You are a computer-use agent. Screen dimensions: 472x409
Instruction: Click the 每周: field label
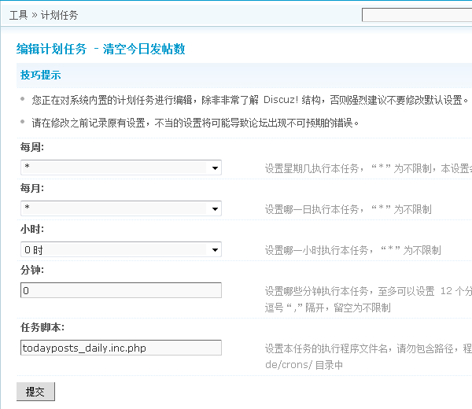(31, 147)
